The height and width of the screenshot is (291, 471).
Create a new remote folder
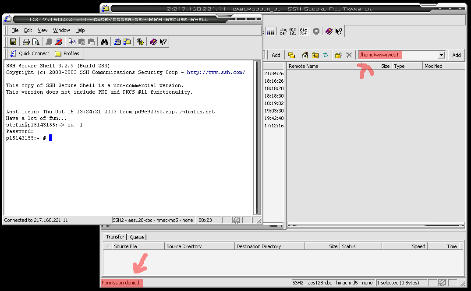point(338,55)
